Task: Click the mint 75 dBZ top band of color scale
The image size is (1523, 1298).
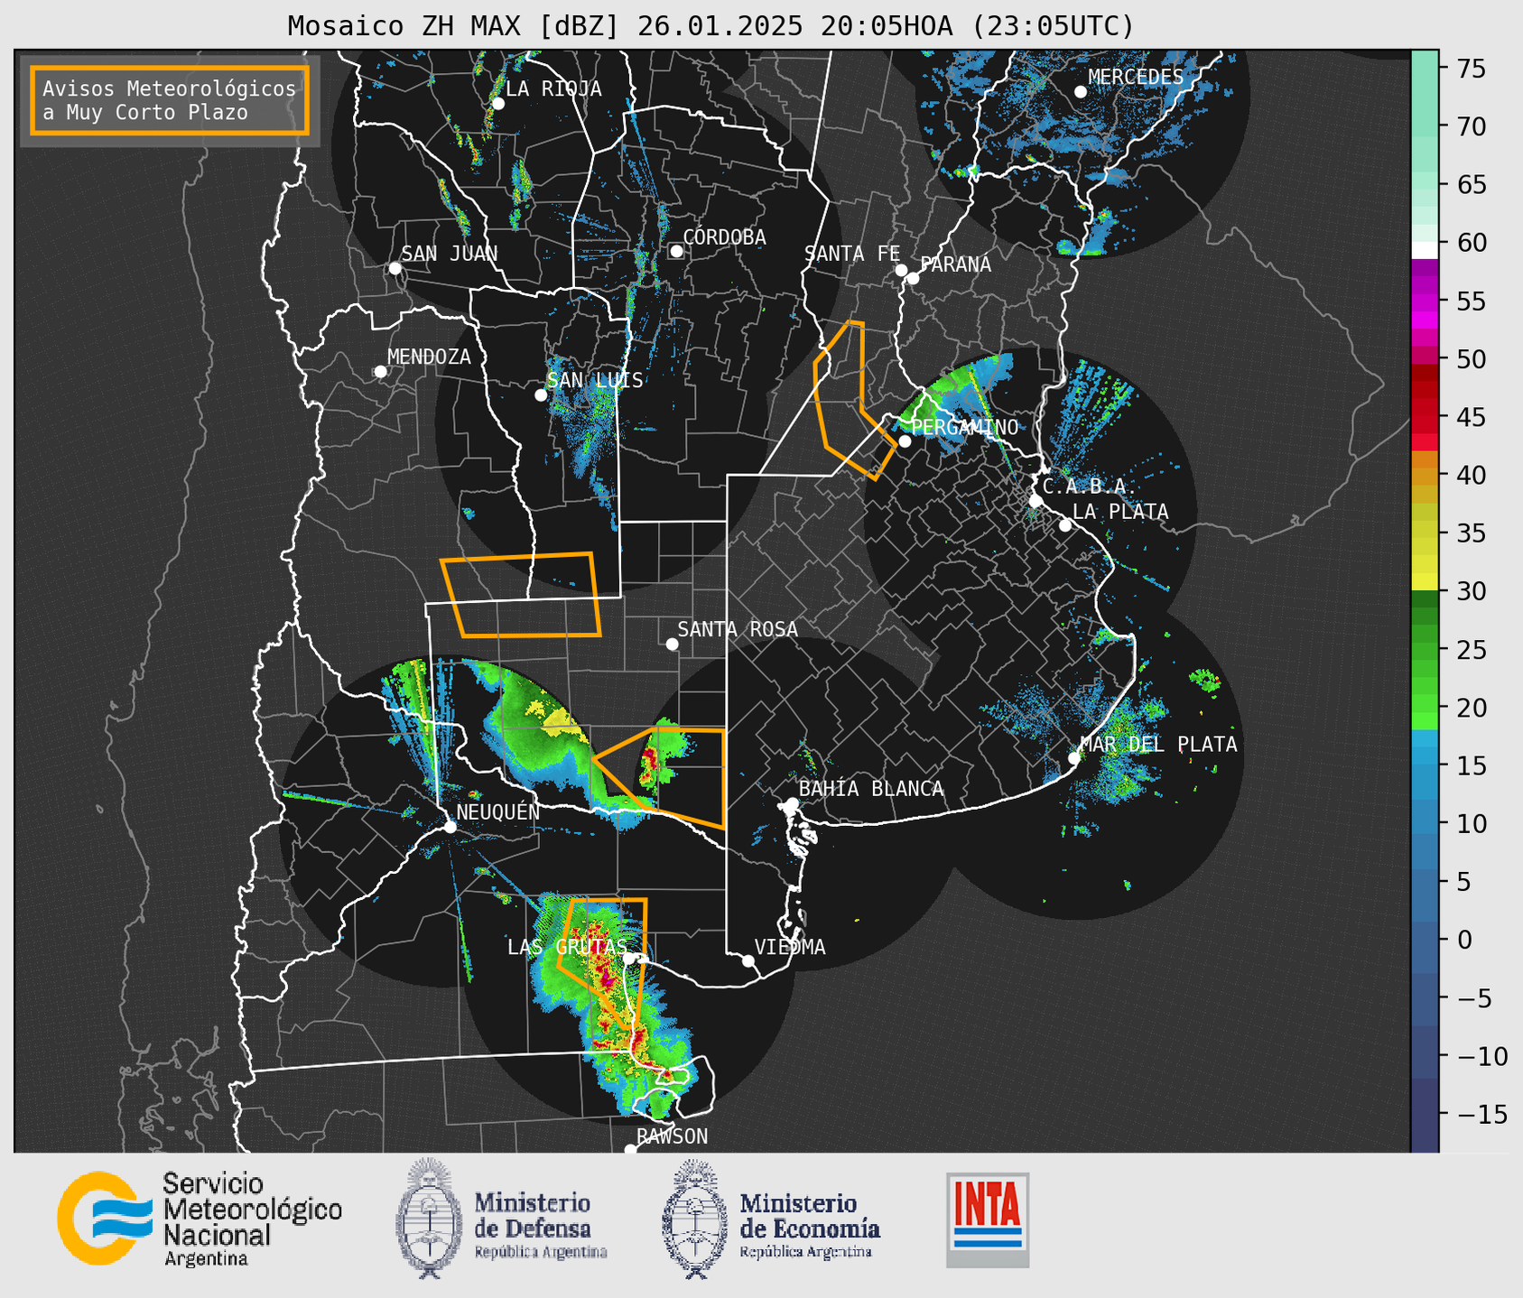Action: tap(1425, 68)
